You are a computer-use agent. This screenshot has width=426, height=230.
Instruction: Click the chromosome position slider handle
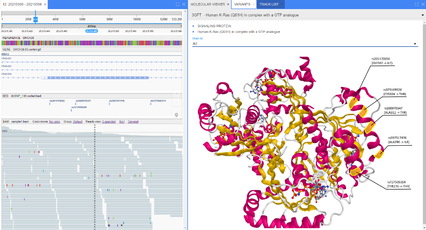point(35,19)
